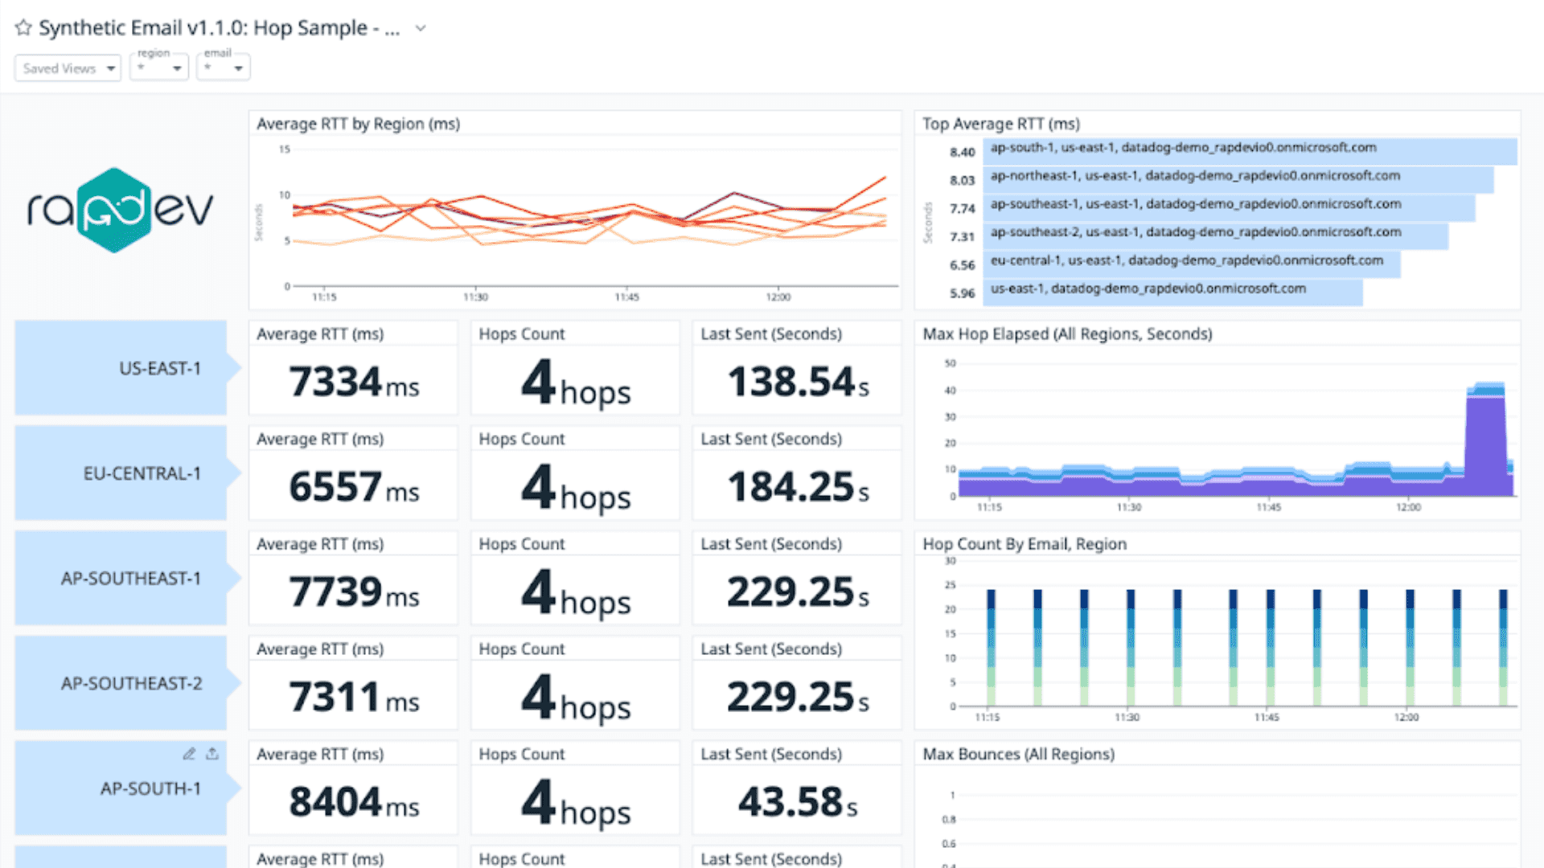The width and height of the screenshot is (1544, 868).
Task: Star the Synthetic Email dashboard as favorite
Action: [23, 28]
